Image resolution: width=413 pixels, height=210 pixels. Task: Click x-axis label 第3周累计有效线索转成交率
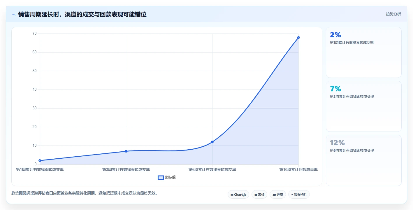pyautogui.click(x=126, y=169)
